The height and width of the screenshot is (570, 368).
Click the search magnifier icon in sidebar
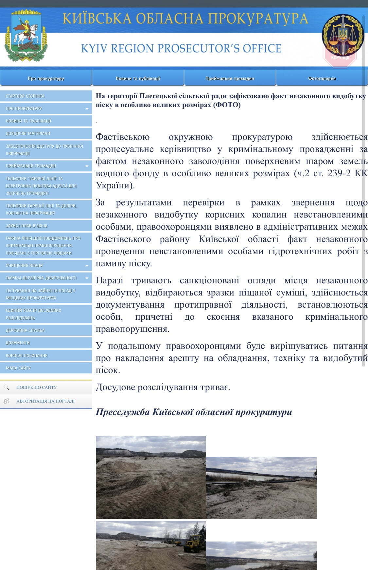[7, 387]
